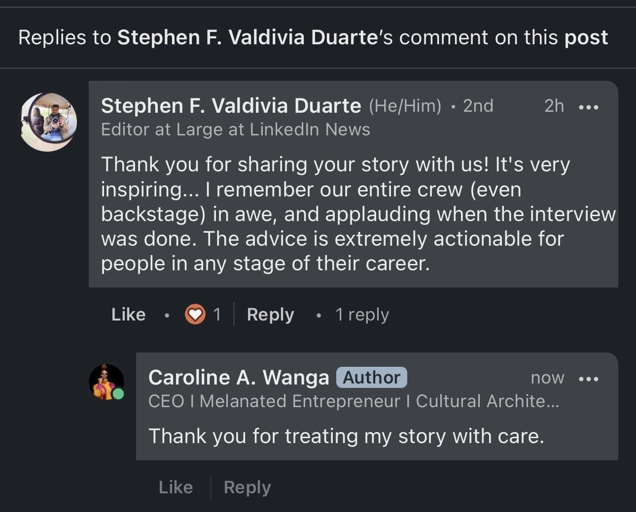This screenshot has width=636, height=512.
Task: Click Stephen F. Valdivia Duarte's name on comment
Action: [231, 106]
